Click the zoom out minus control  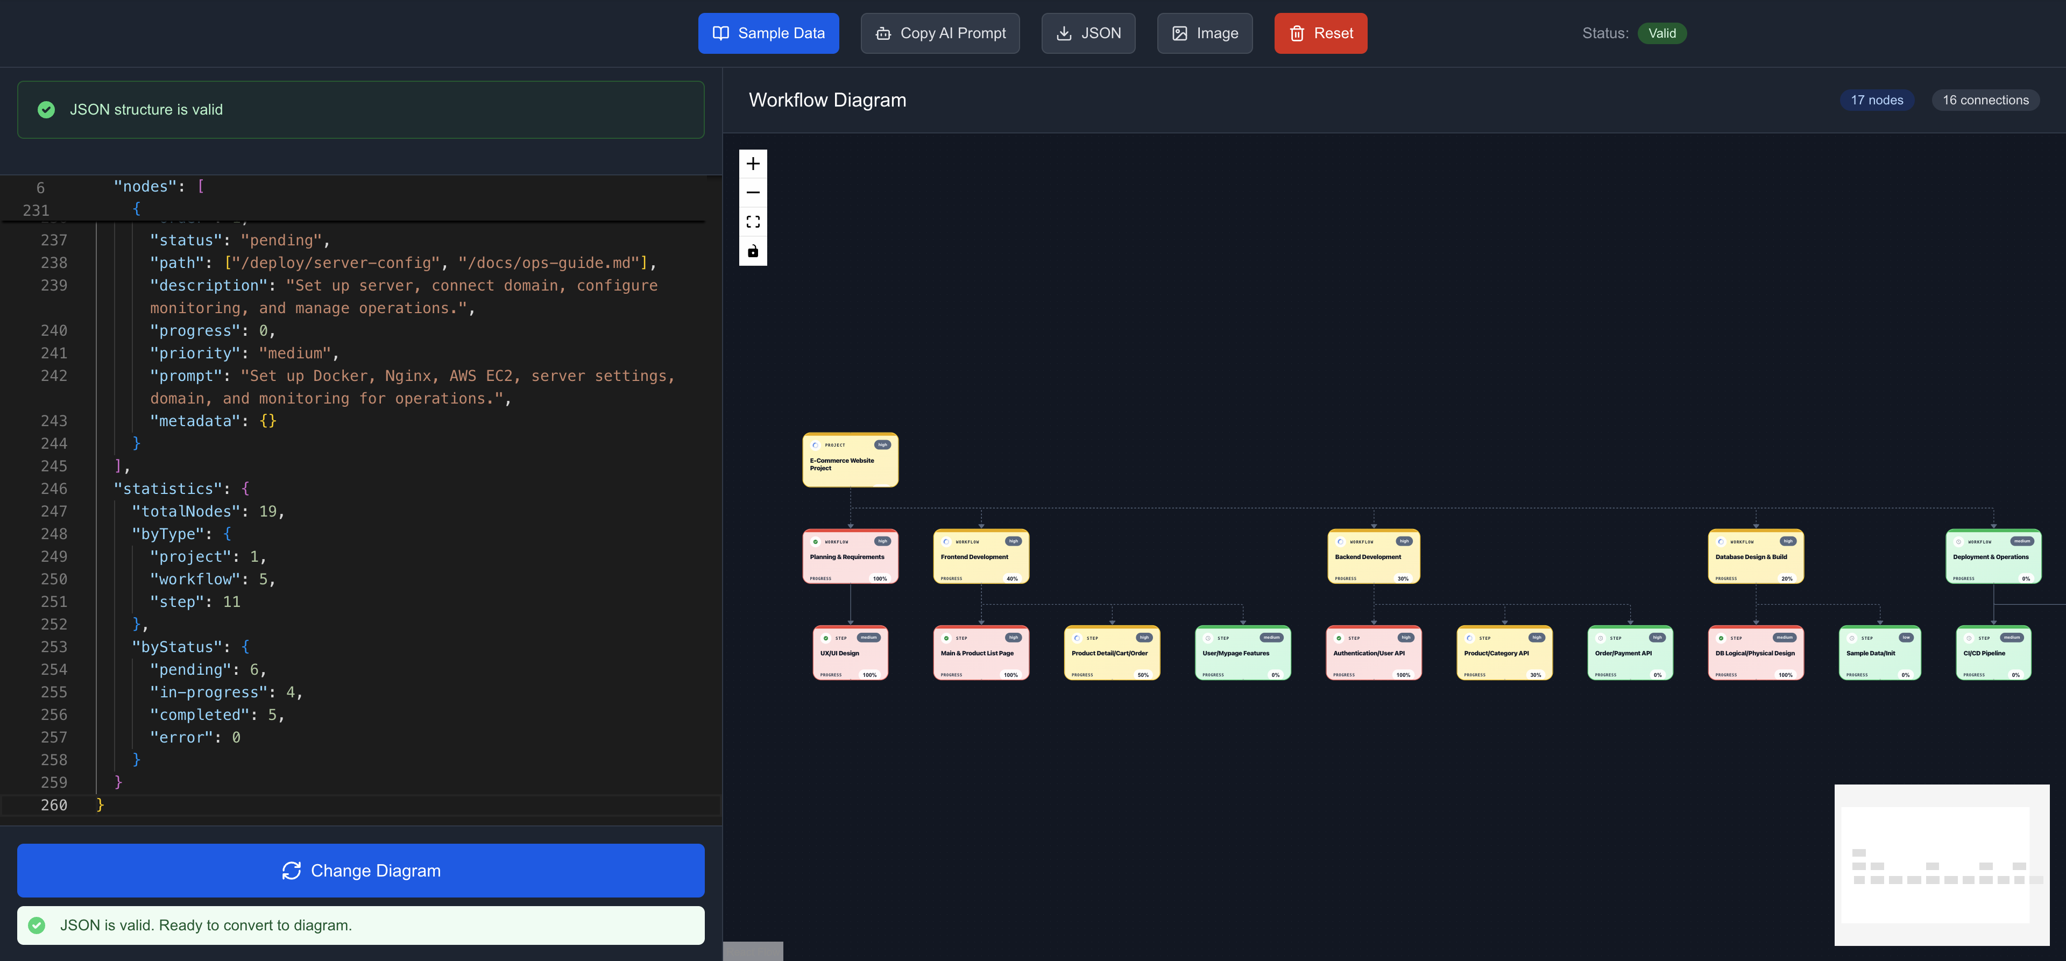(x=752, y=193)
